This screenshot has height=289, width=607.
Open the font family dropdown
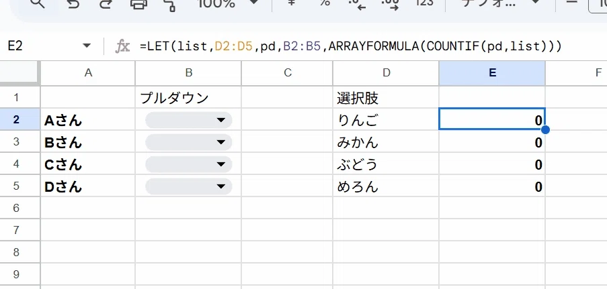coord(501,3)
